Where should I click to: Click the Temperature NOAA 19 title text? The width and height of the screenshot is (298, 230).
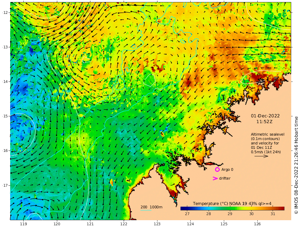[232, 204]
